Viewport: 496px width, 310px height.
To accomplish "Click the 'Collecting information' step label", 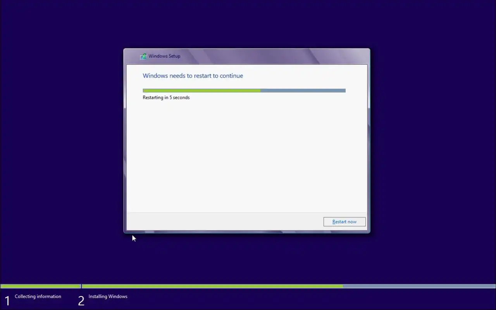I will (38, 296).
